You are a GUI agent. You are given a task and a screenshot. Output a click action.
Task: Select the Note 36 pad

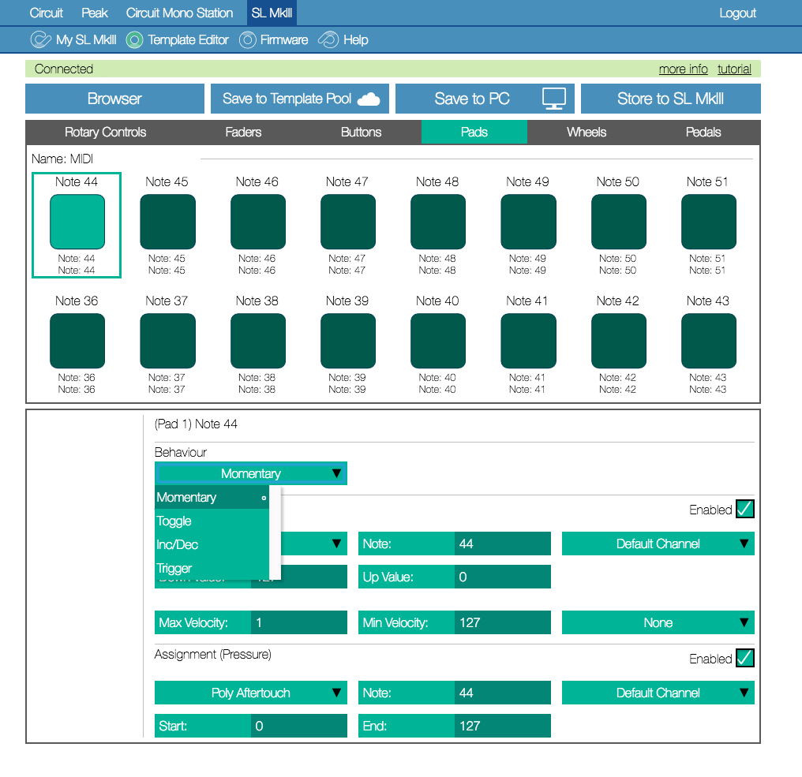77,341
